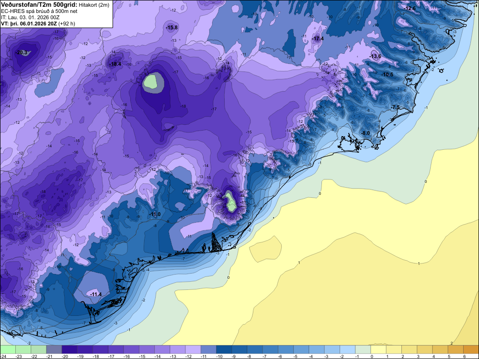Click the valid time 'VT: þri. 06.01.2026 20Z (+92 h)'

(x=38, y=24)
